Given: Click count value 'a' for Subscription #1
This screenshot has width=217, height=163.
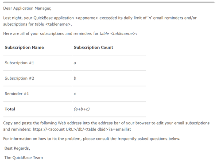Looking at the screenshot, I should (x=75, y=63).
